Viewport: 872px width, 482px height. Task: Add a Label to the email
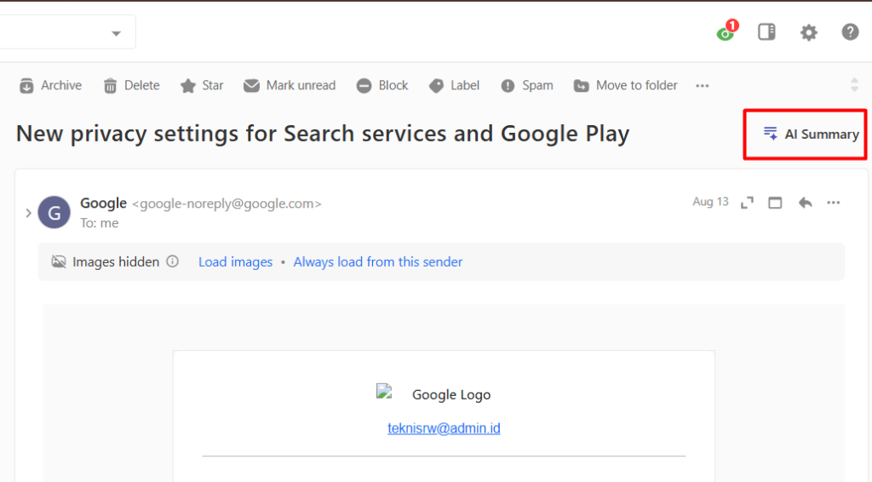click(455, 86)
